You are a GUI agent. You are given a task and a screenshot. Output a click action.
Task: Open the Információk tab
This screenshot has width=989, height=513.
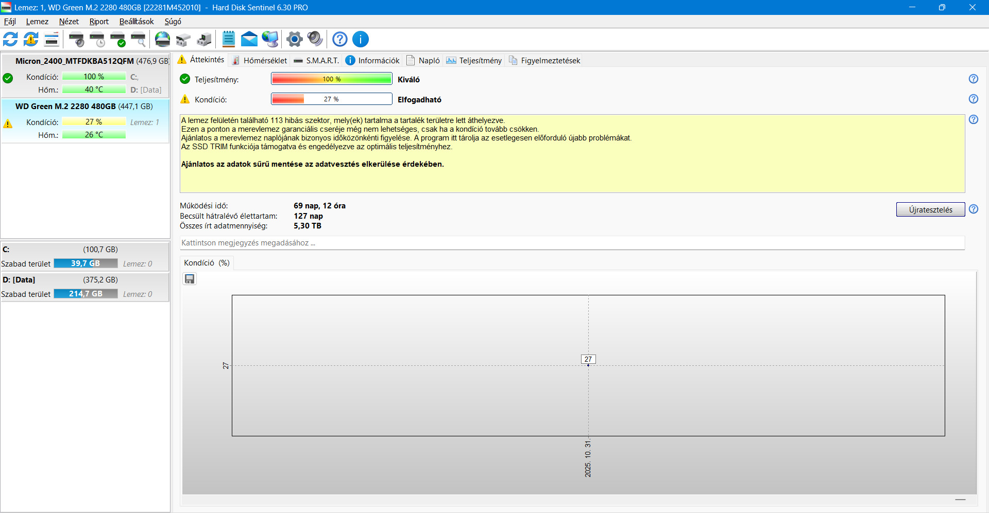[x=372, y=60]
